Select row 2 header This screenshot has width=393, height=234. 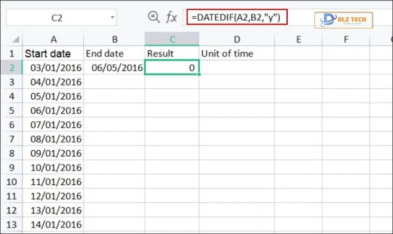click(12, 68)
